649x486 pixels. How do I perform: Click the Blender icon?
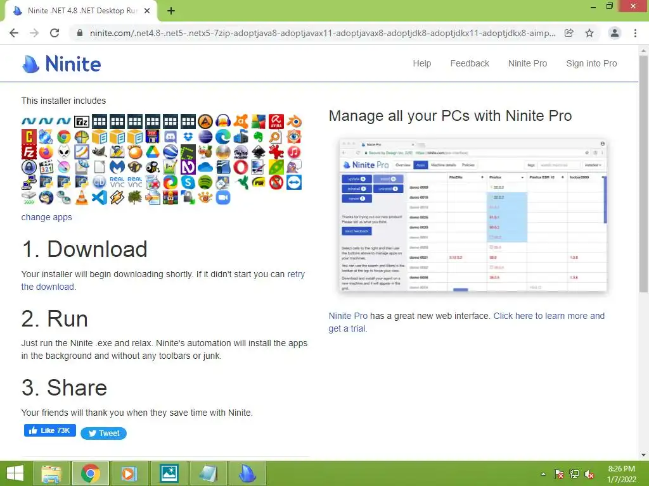click(x=294, y=122)
